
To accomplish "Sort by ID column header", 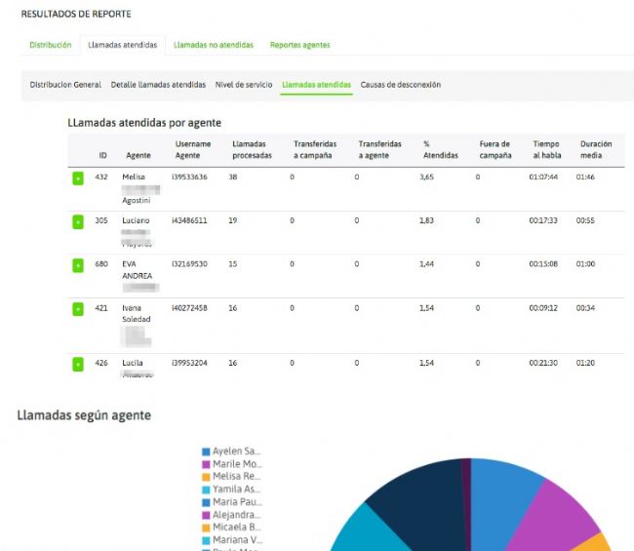I will click(x=102, y=155).
